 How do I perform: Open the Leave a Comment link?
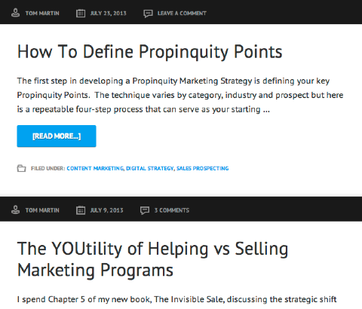tap(182, 14)
